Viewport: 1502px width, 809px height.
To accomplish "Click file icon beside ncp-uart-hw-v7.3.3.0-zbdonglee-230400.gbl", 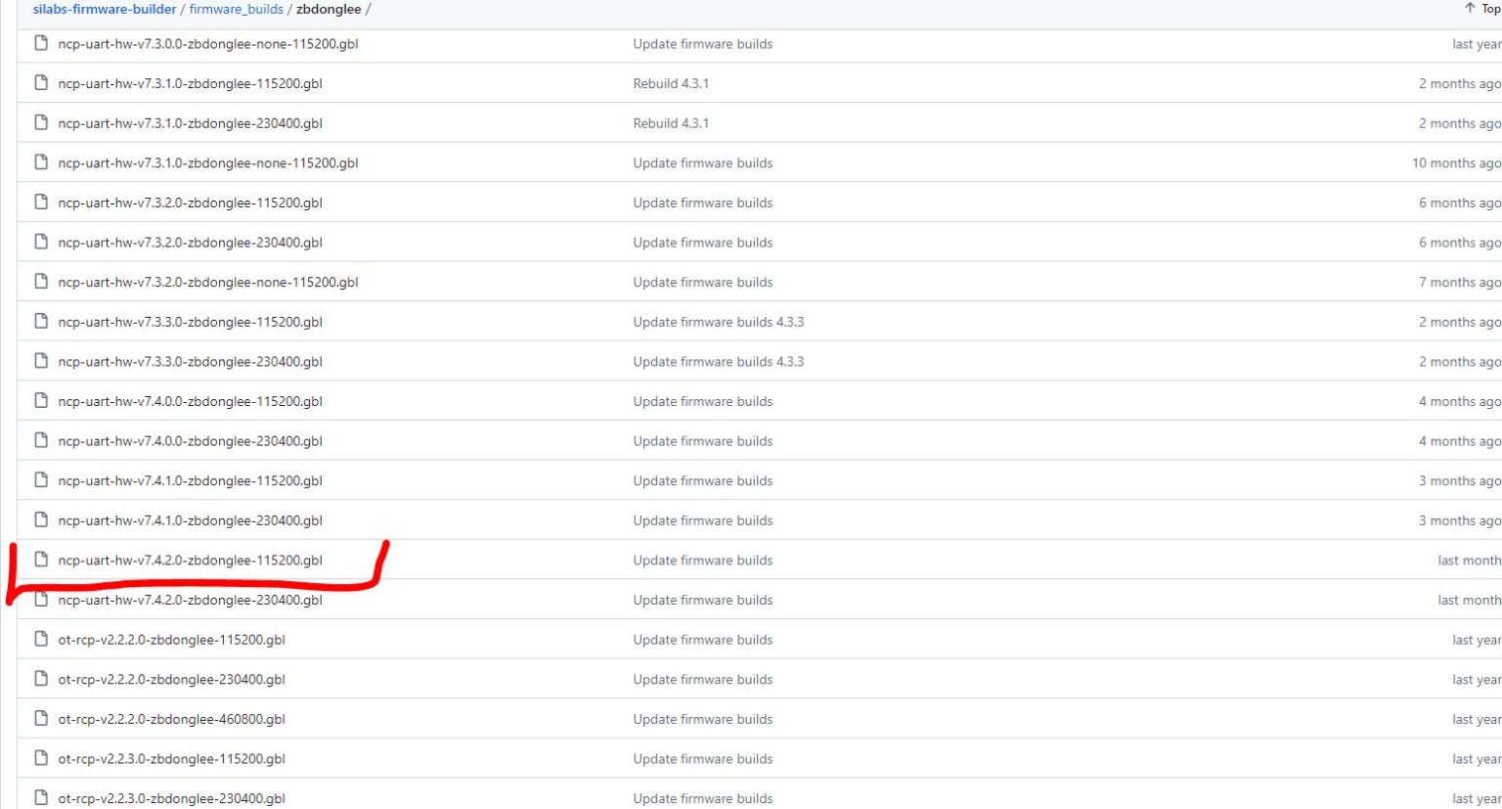I will [41, 361].
